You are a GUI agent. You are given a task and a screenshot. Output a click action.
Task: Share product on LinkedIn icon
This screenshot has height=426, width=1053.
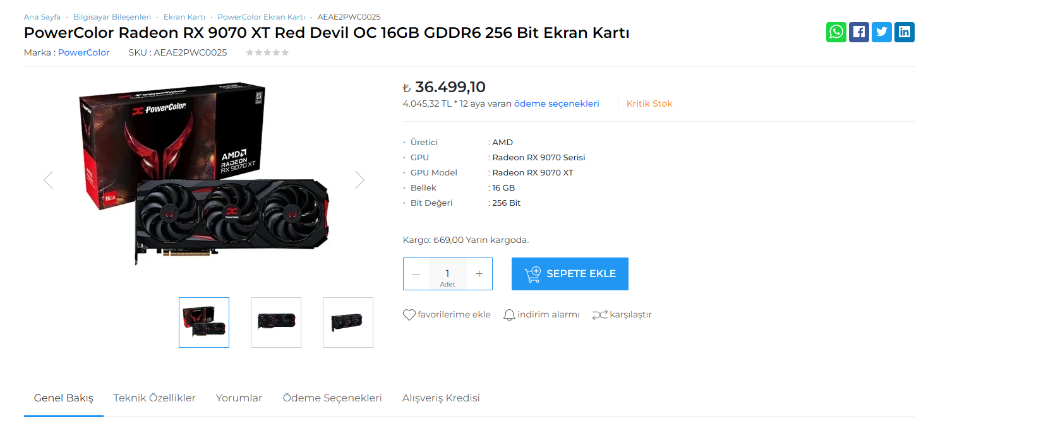coord(904,32)
